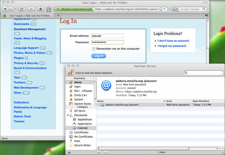Open I forgot my password link
225x155 pixels.
click(172, 46)
